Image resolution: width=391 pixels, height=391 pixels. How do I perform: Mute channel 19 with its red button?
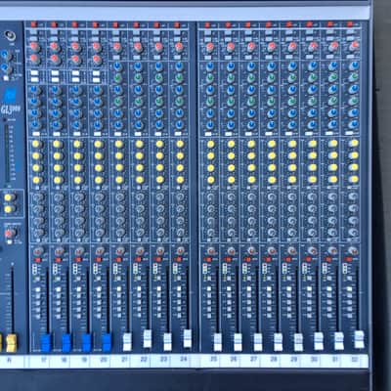point(78,260)
